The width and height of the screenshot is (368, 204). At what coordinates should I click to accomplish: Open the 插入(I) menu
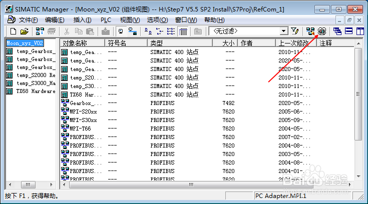coord(82,20)
